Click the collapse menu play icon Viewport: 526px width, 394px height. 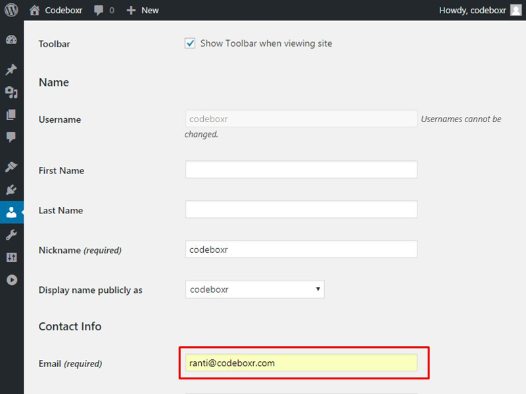pos(12,280)
